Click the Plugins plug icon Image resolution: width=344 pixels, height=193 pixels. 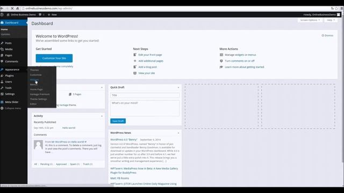click(x=2, y=76)
